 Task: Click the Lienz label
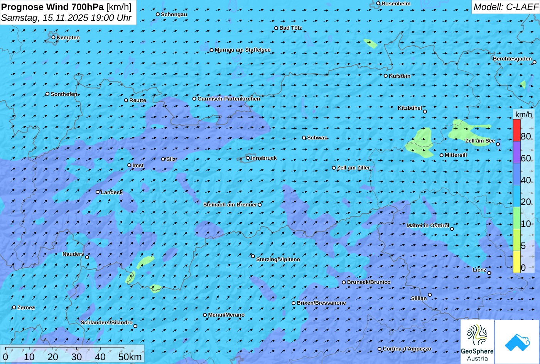coord(479,270)
